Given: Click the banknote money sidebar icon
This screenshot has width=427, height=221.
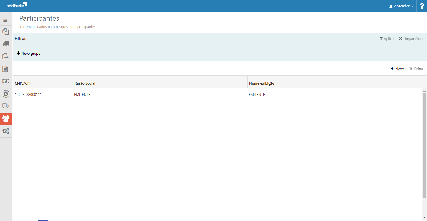Looking at the screenshot, I should coord(5,81).
